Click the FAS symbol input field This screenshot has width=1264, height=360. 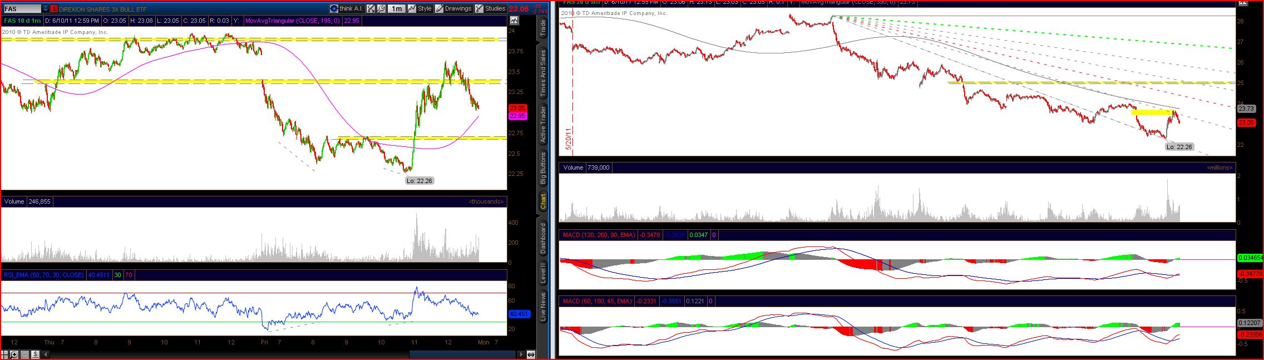22,9
